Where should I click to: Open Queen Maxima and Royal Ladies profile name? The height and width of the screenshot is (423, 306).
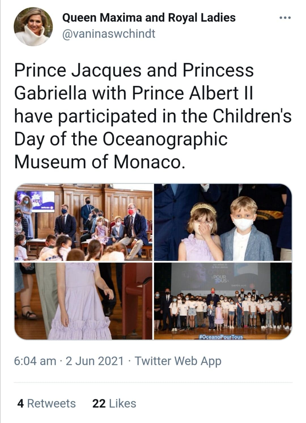pos(149,18)
